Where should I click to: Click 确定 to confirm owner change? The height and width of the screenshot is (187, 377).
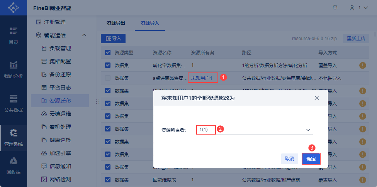(311, 159)
